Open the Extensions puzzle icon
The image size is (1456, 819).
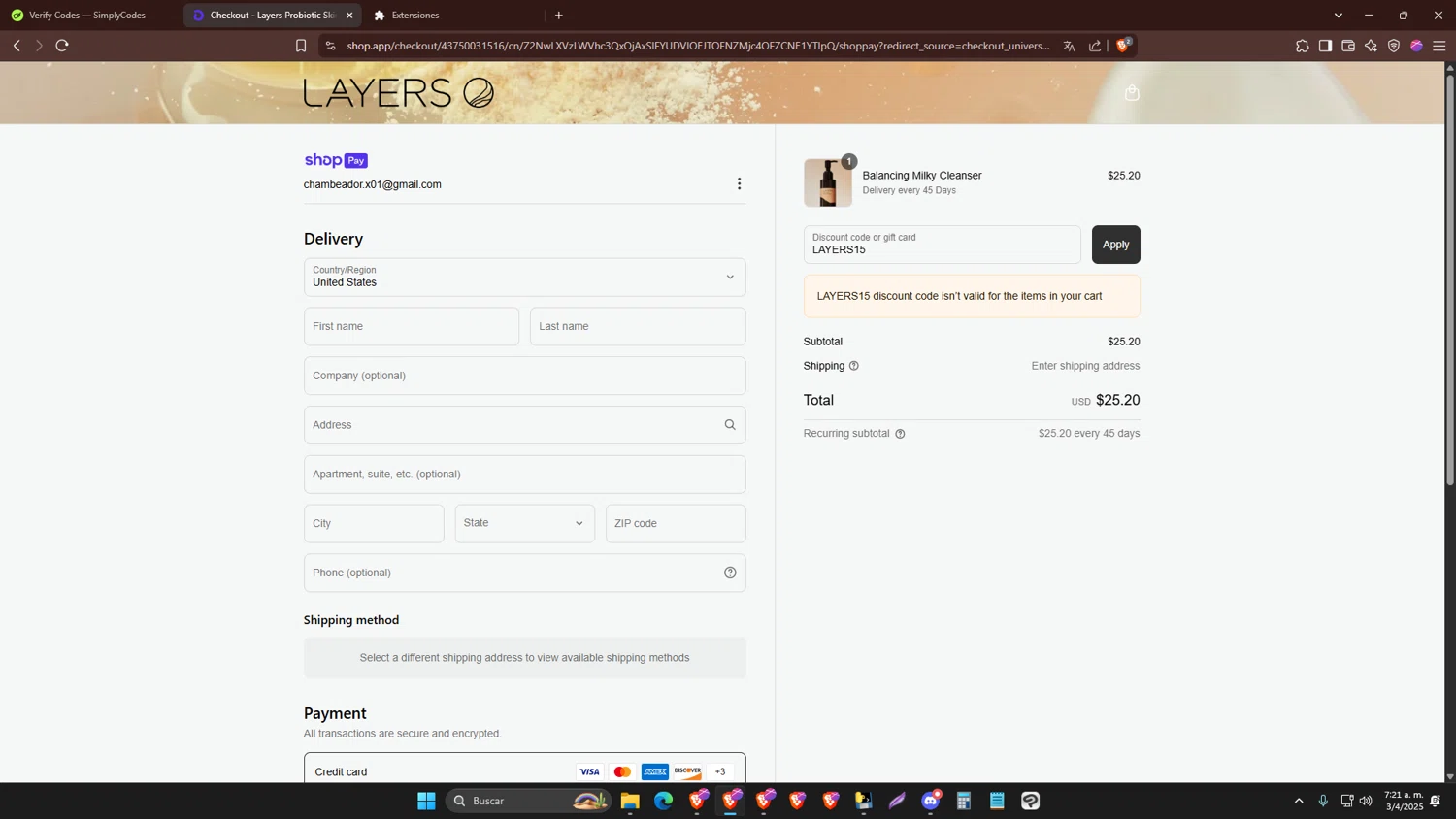[1302, 46]
